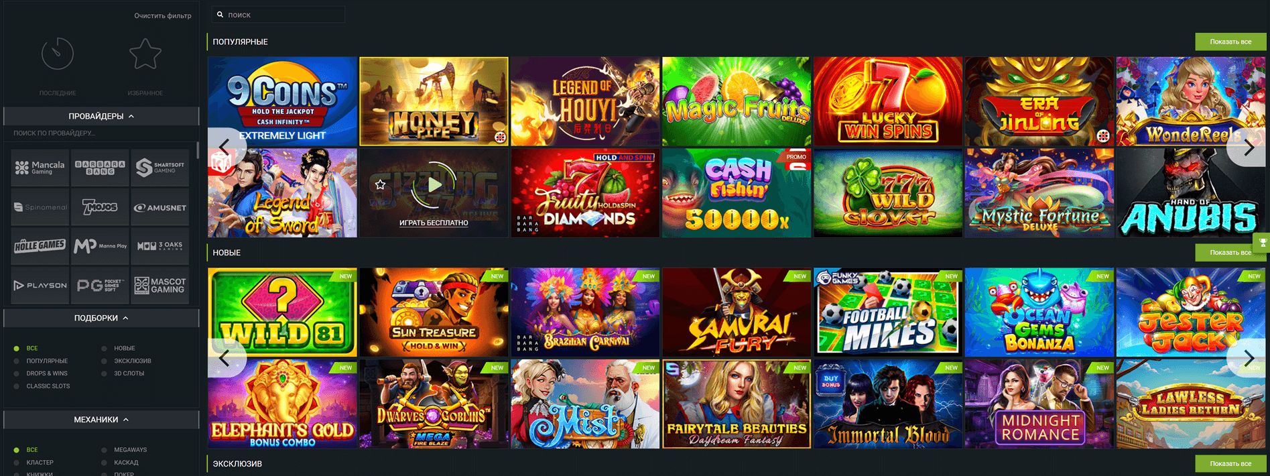Click the trophy icon at right edge
Screen dimensions: 1270x476
(1263, 243)
